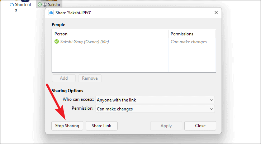Image resolution: width=261 pixels, height=144 pixels.
Task: Select the Sakshi Garg (Owner) row
Action: click(85, 42)
